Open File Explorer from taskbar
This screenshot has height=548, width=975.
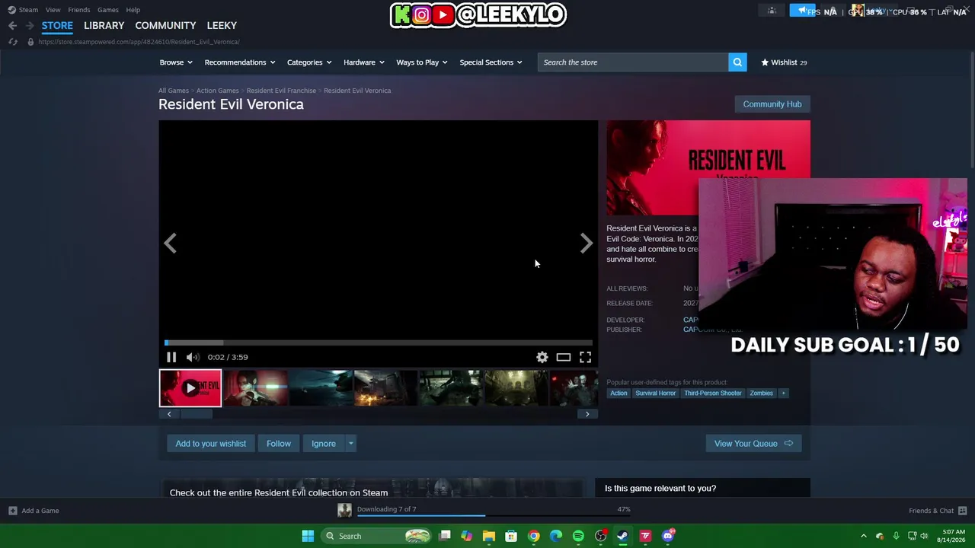(x=489, y=536)
